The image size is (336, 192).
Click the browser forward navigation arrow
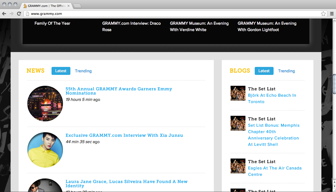point(11,14)
